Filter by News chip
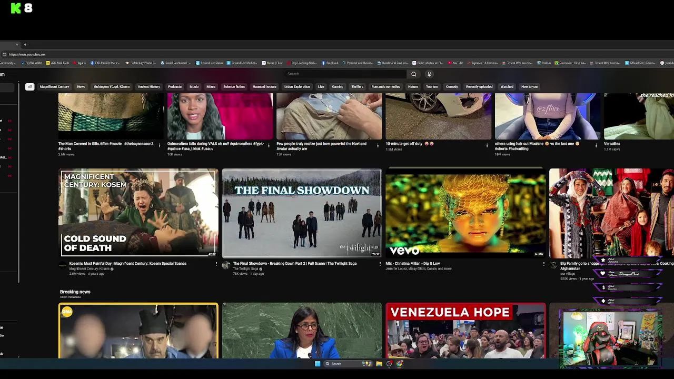 [x=81, y=87]
